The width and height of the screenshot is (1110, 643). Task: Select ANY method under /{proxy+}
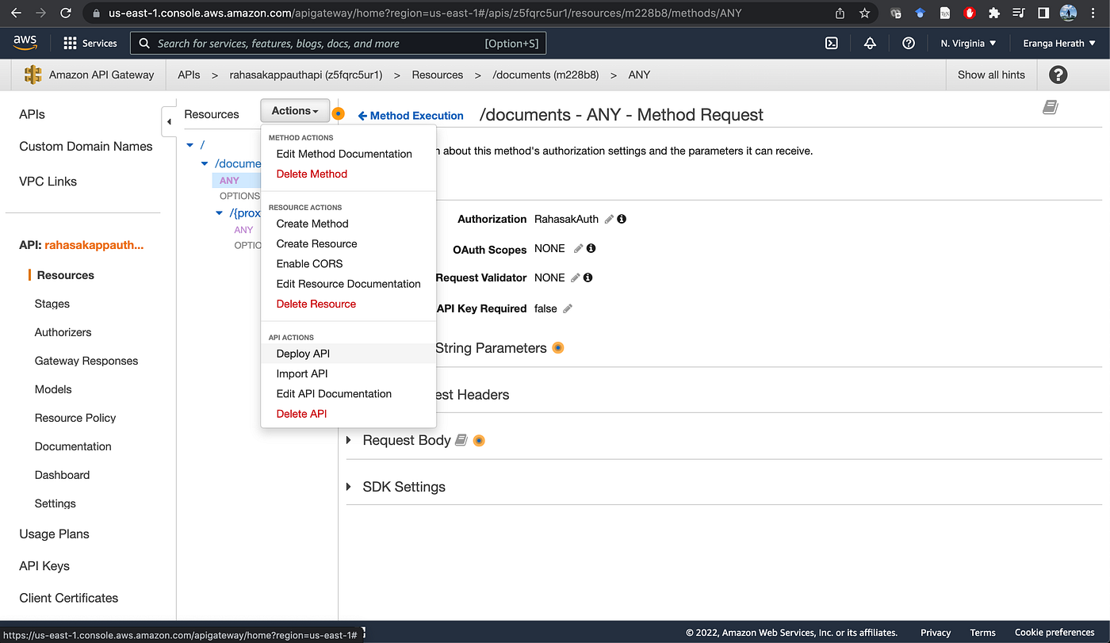[243, 230]
